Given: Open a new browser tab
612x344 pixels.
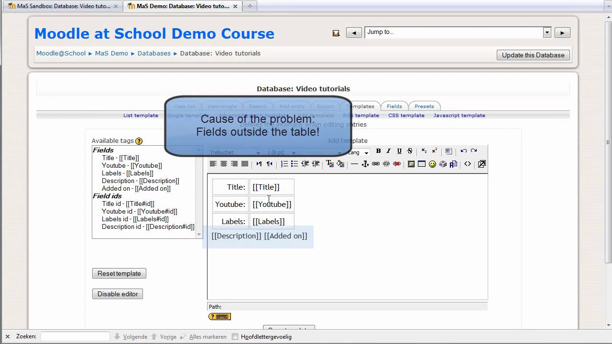Looking at the screenshot, I should click(250, 6).
